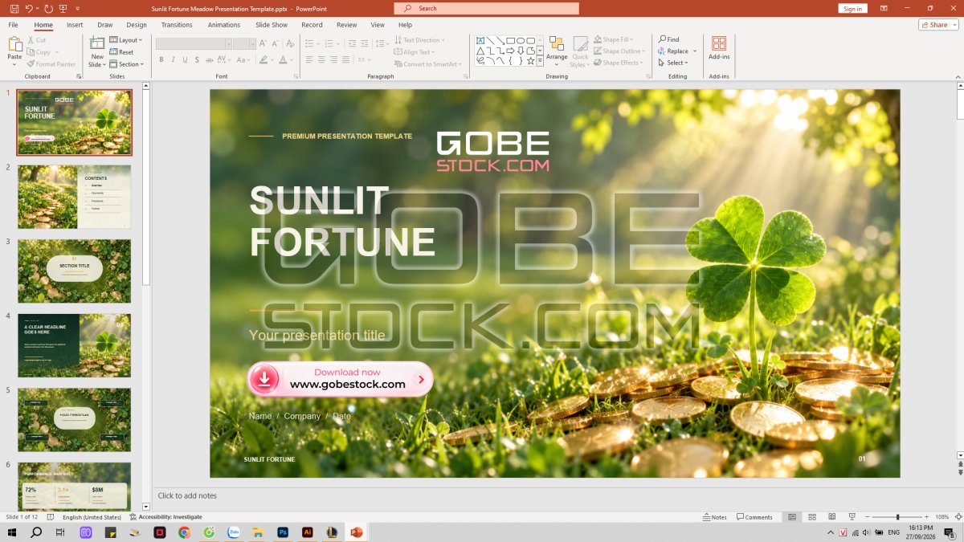The width and height of the screenshot is (964, 542).
Task: Select slide 3 Section Title thumbnail
Action: [x=74, y=271]
